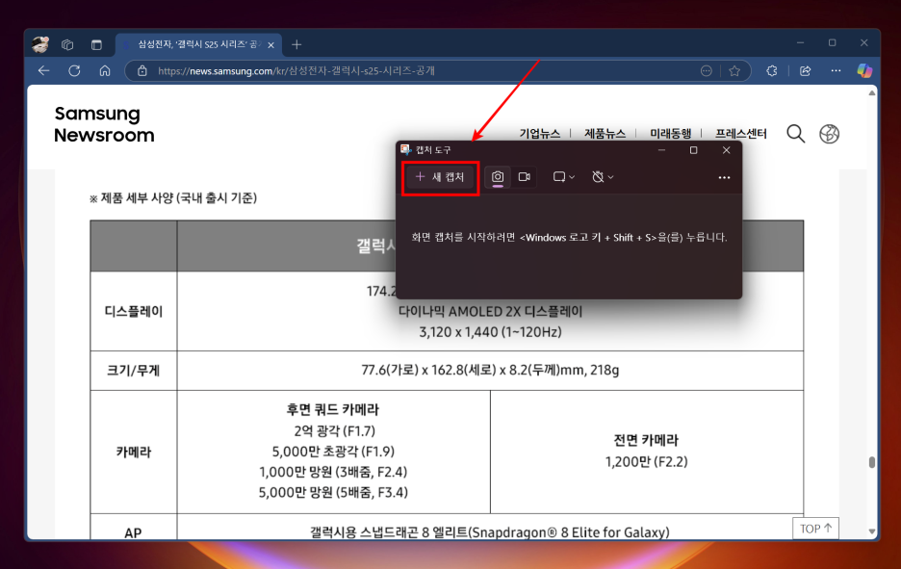Click the 3,120 x 1,440 resolution text

(490, 331)
